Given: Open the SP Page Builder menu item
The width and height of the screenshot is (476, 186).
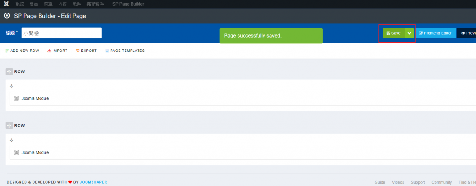Looking at the screenshot, I should [128, 4].
